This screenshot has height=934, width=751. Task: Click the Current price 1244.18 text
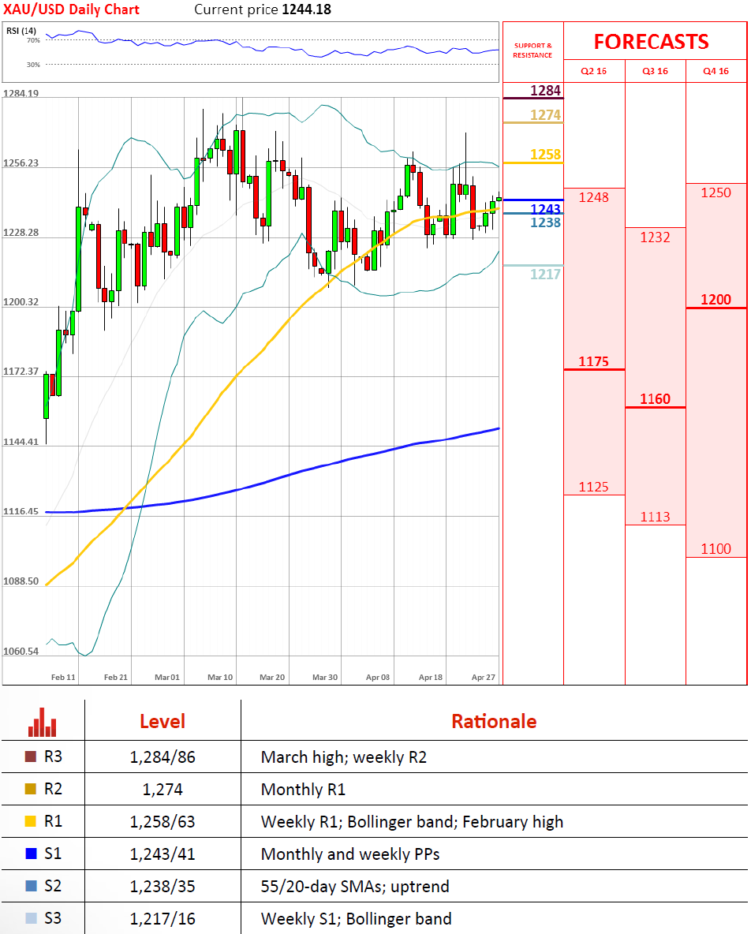[x=263, y=9]
